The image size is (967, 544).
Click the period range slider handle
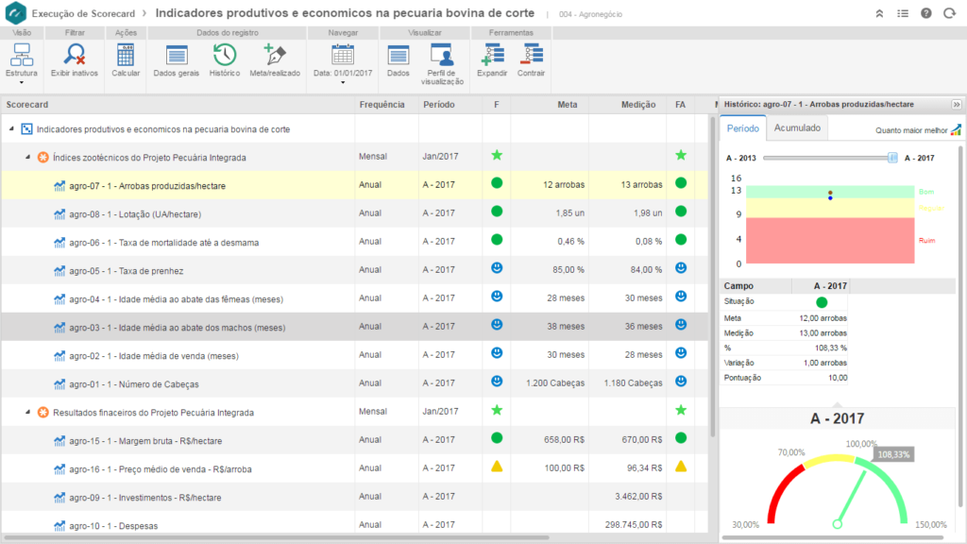892,158
